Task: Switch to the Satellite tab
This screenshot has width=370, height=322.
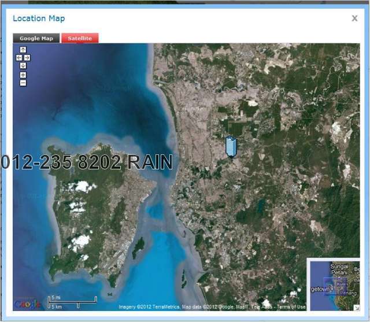Action: 80,39
